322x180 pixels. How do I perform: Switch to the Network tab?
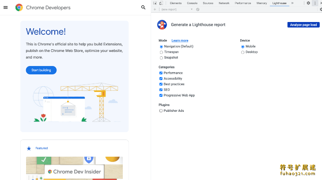pos(224,3)
